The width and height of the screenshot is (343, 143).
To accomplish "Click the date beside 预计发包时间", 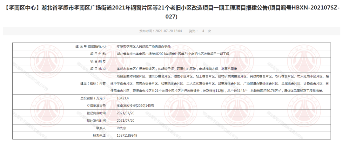I will coord(126,121).
